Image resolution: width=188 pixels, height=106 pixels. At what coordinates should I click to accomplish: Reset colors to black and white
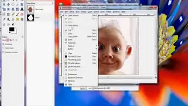click(10, 32)
